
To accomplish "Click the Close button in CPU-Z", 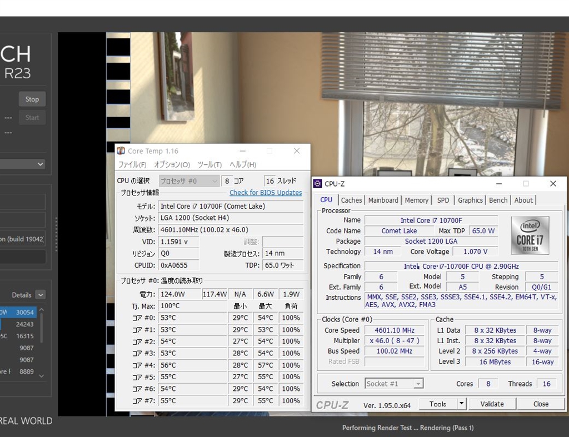I will 541,404.
